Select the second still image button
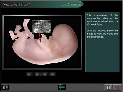 pos(37,74)
